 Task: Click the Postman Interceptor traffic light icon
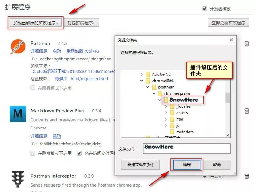18,179
